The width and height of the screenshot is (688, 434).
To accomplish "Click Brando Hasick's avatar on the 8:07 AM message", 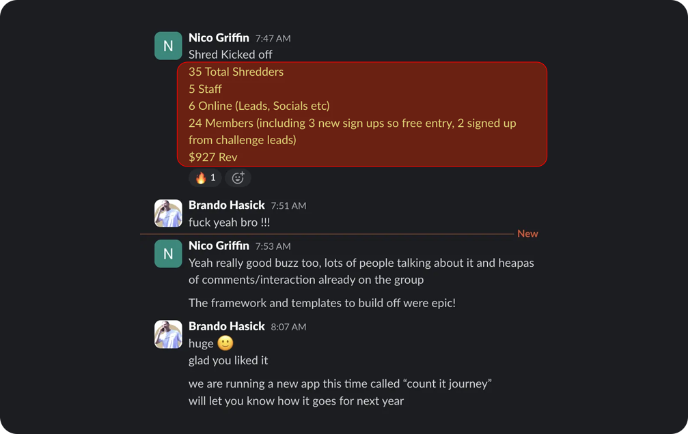I will coord(168,334).
